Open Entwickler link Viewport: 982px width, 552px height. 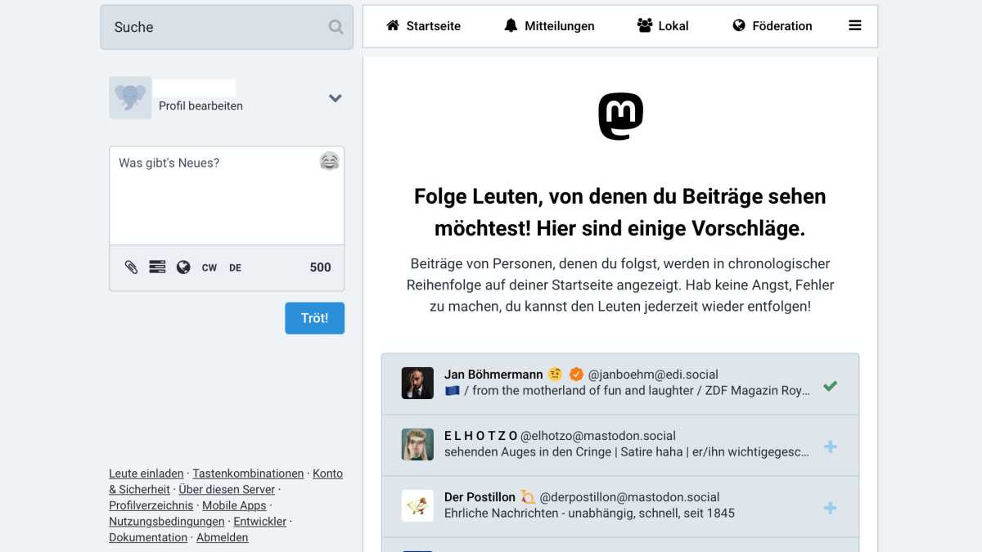[260, 521]
